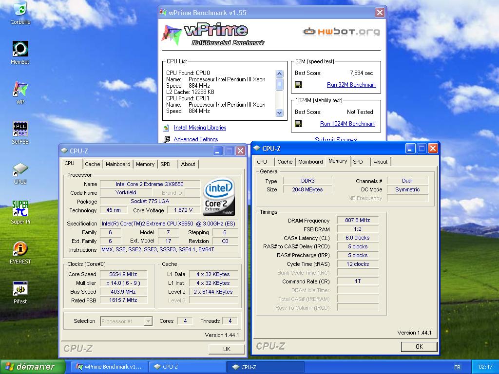Select first CPU-Z taskbar button
499x374 pixels.
pyautogui.click(x=188, y=367)
